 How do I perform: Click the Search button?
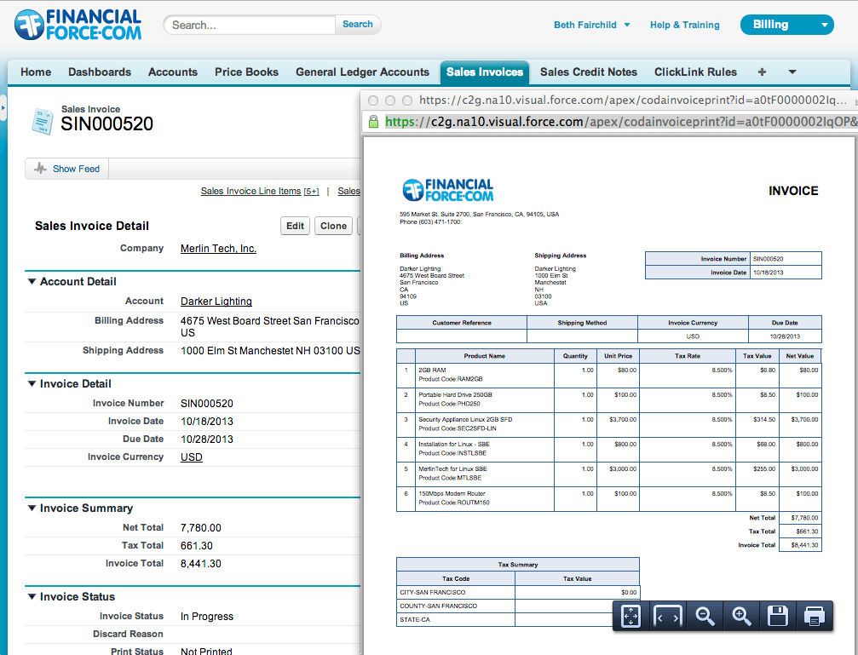click(x=358, y=25)
